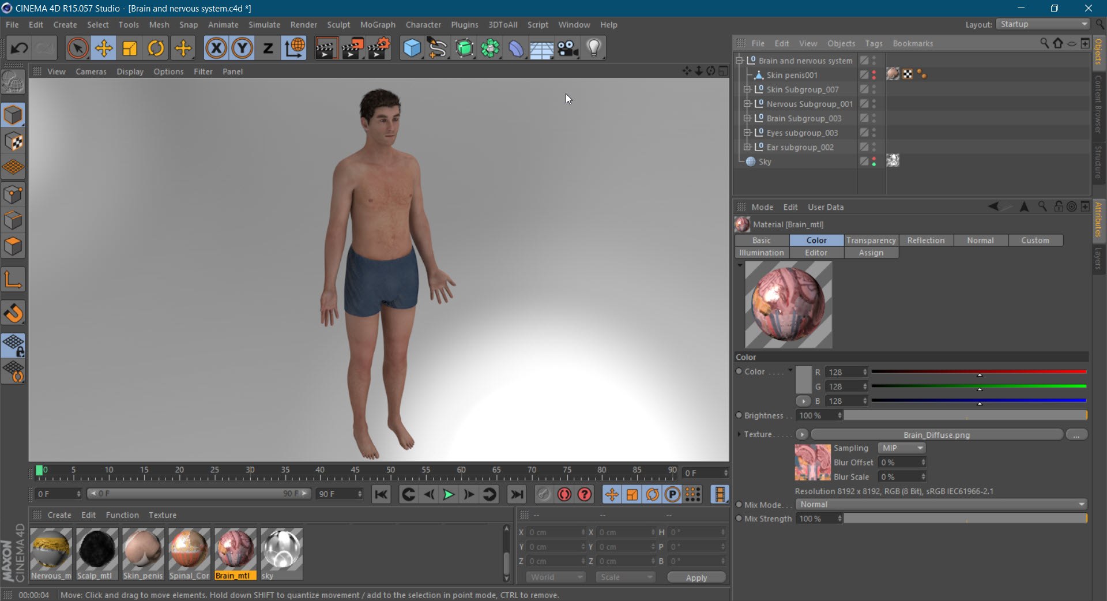Add a light object
This screenshot has width=1107, height=601.
(x=594, y=48)
